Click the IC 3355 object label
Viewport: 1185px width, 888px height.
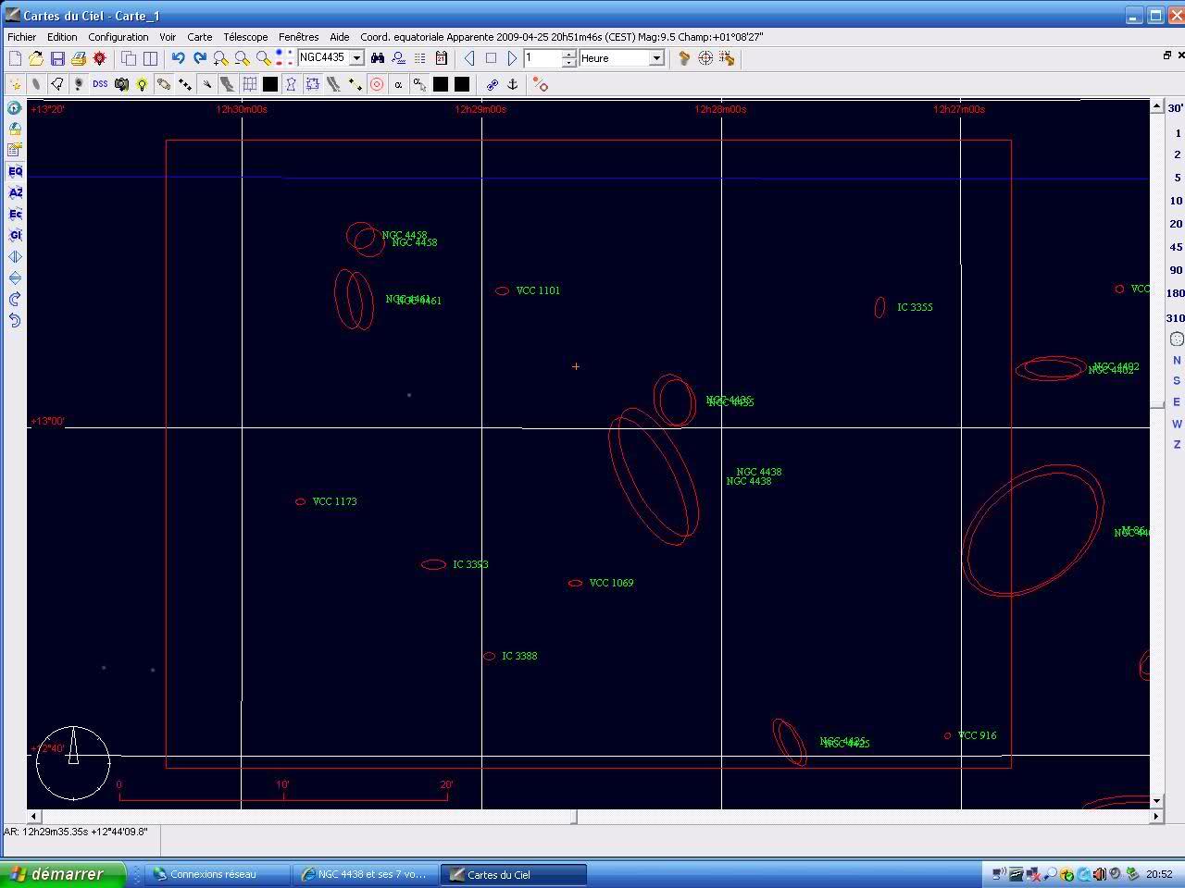[915, 307]
